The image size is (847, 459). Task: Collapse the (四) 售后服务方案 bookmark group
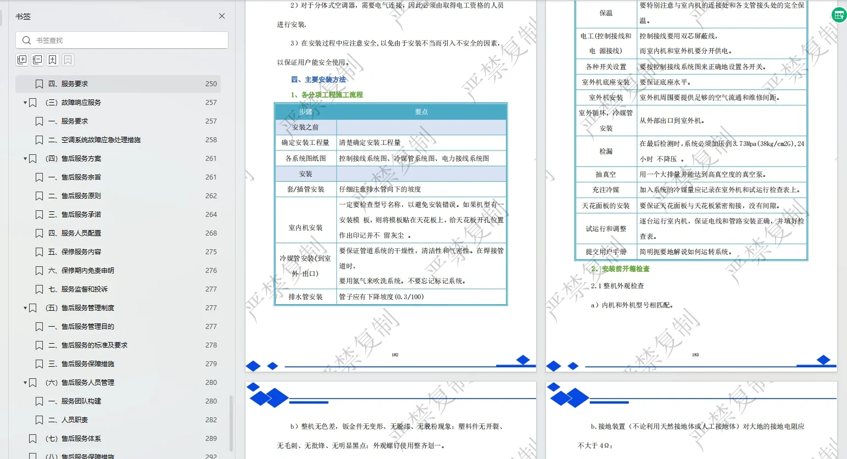coord(25,158)
